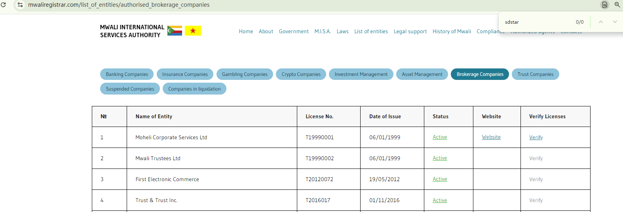This screenshot has height=212, width=623.
Task: Click the date 01/11/2016
Action: point(384,201)
